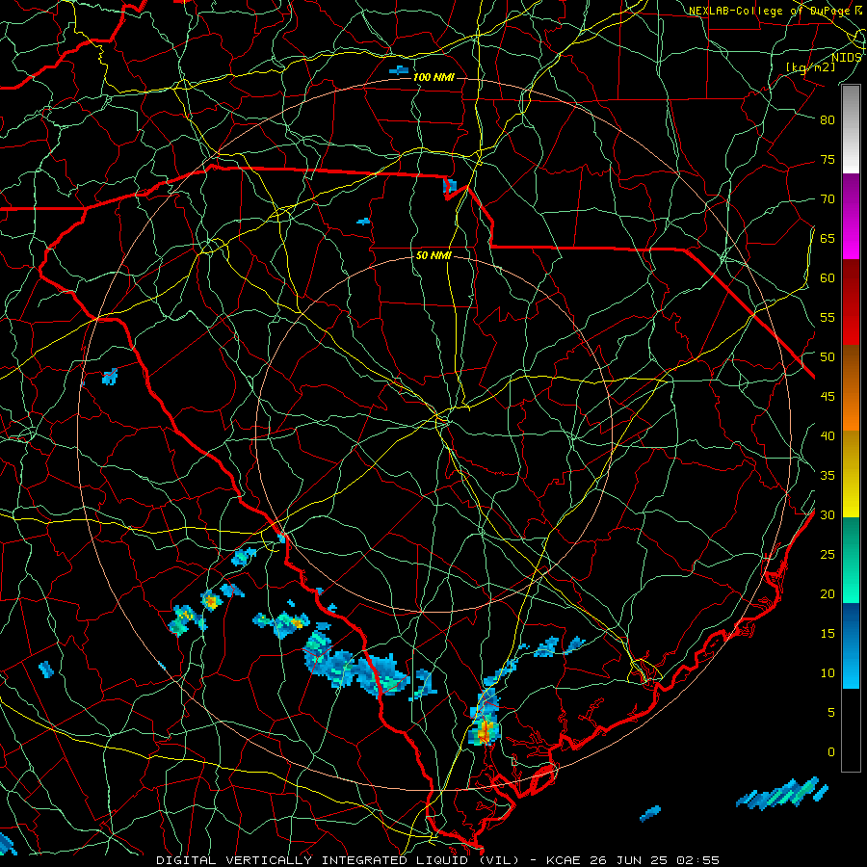Pick the bright red segment of the color bar
The height and width of the screenshot is (867, 867).
coord(851,302)
